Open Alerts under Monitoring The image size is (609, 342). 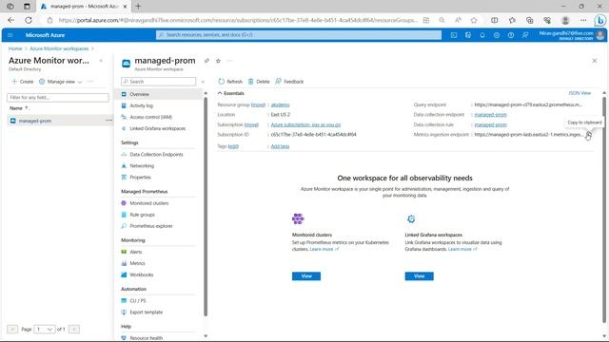pyautogui.click(x=135, y=252)
